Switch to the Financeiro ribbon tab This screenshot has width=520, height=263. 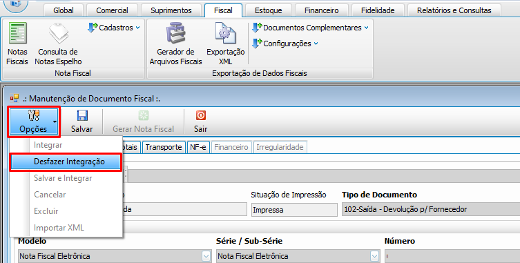321,10
